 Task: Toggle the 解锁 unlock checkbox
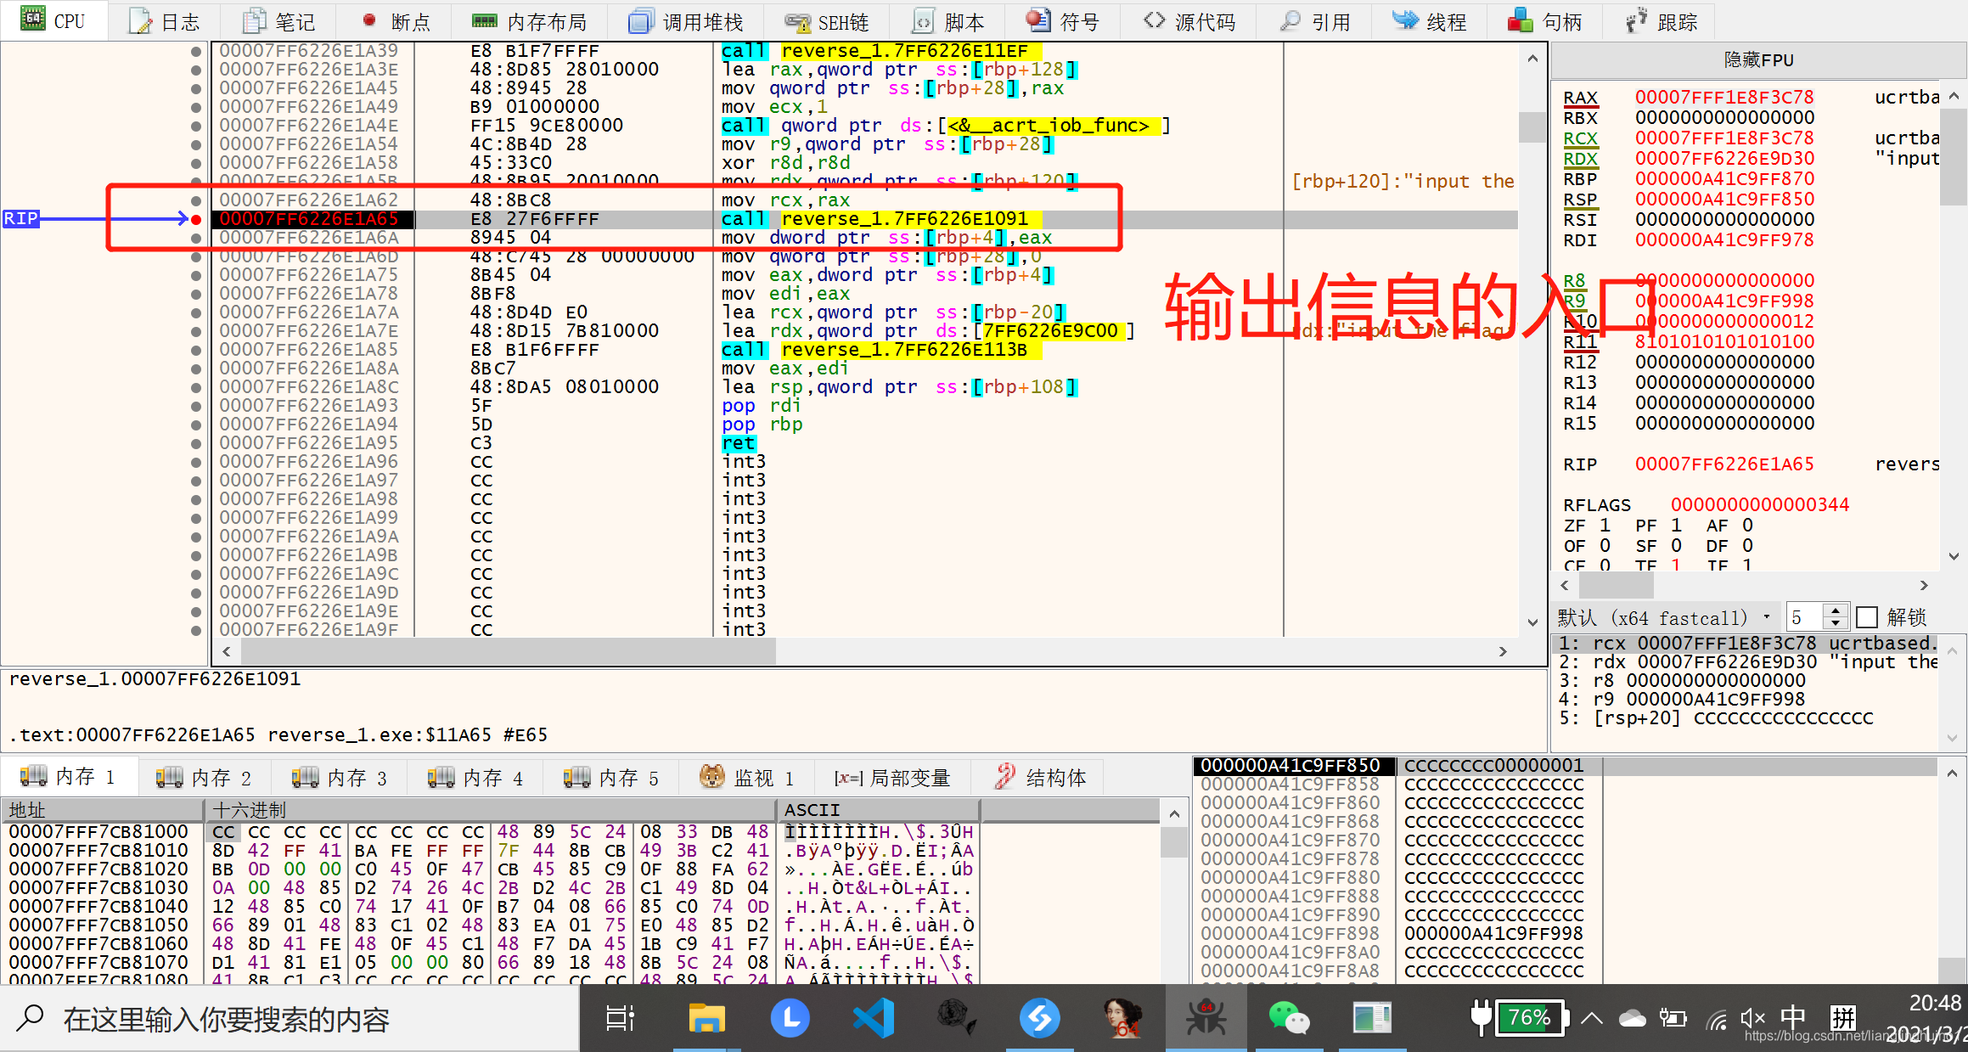click(1866, 617)
